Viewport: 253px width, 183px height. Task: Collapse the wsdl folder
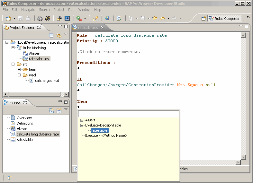click(19, 75)
